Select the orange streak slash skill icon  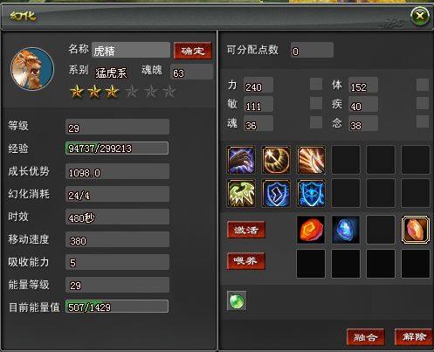click(311, 160)
